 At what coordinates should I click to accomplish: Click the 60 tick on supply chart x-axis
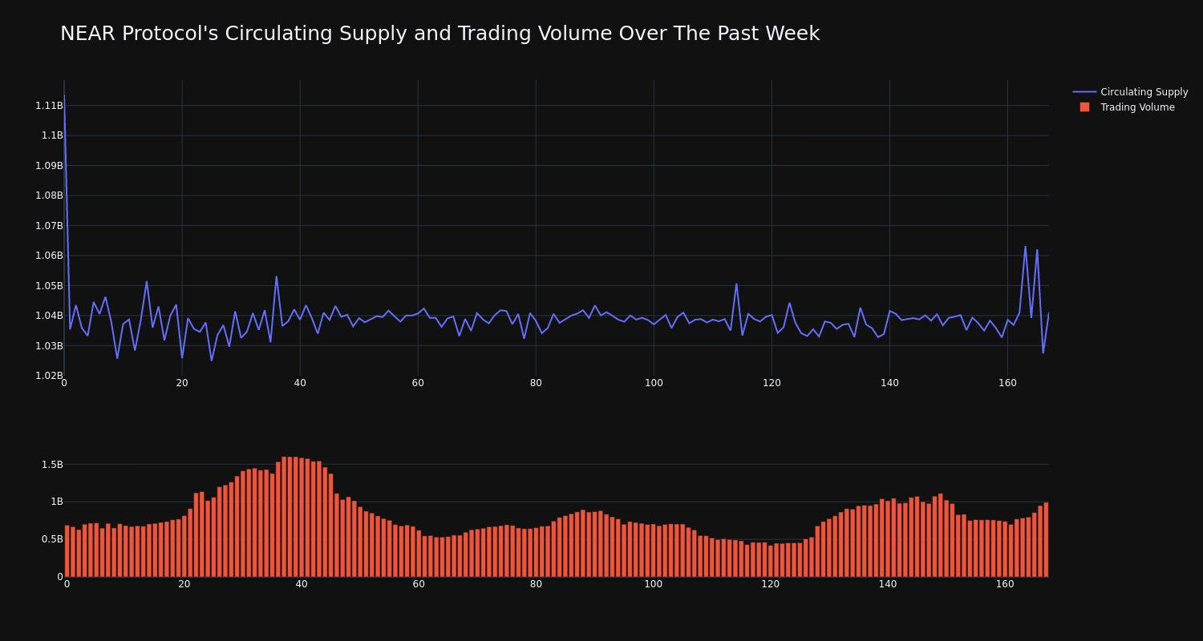click(x=418, y=383)
